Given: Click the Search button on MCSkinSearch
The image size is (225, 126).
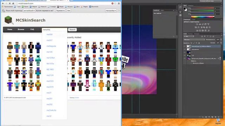Looking at the screenshot, I should pos(72,29).
